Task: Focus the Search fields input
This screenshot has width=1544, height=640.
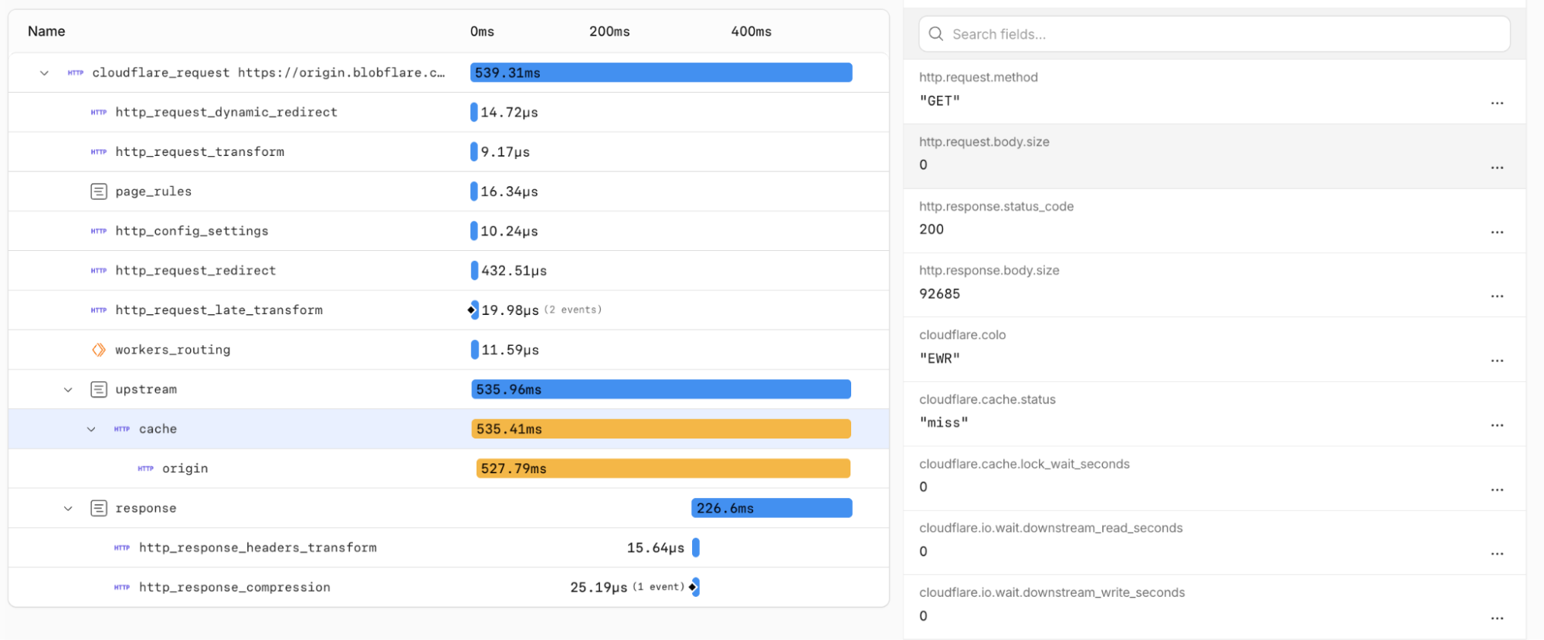Action: [1214, 34]
